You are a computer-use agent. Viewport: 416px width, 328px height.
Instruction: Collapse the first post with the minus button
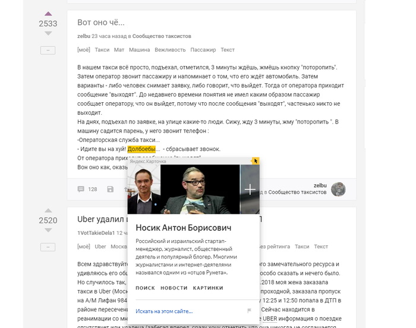click(48, 51)
